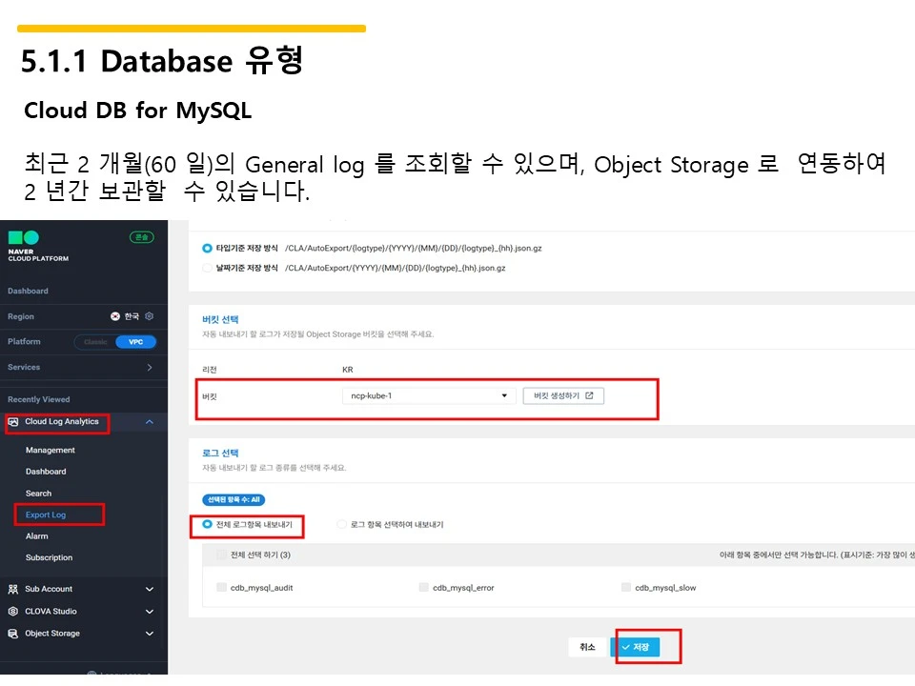Screen dimensions: 915x686
Task: Click the Cloud Log Analytics service icon
Action: click(x=13, y=422)
